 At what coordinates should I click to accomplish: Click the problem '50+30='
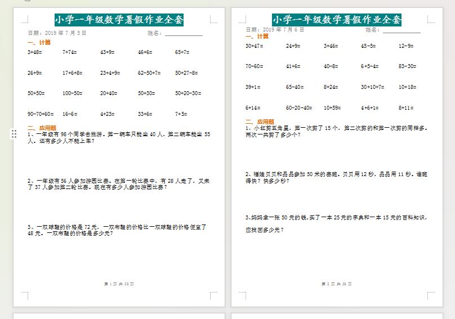click(x=146, y=93)
